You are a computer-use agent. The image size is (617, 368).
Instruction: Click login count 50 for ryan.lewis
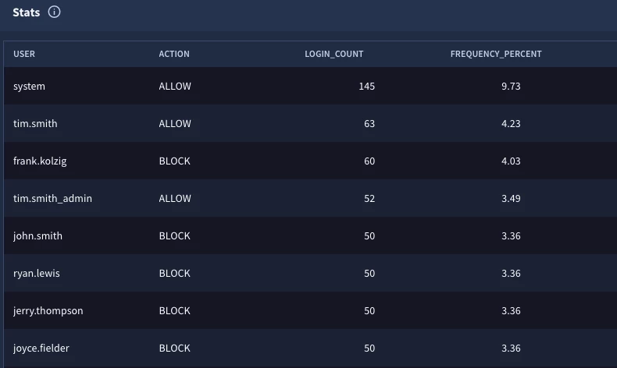369,273
